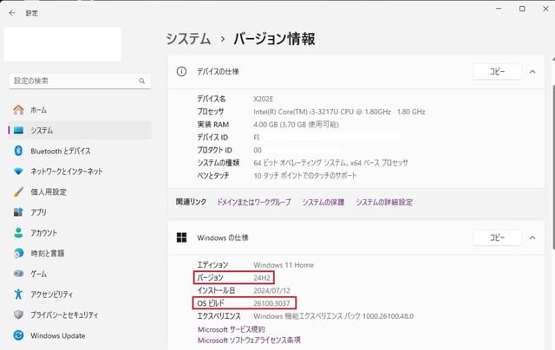555x350 pixels.
Task: Open ホーム in the sidebar
Action: point(38,110)
